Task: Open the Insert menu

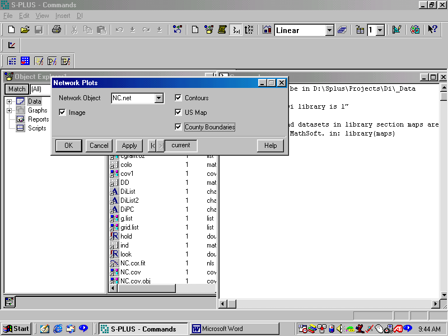Action: point(63,16)
